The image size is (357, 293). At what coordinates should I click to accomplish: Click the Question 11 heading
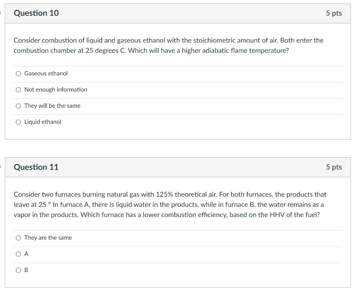36,167
